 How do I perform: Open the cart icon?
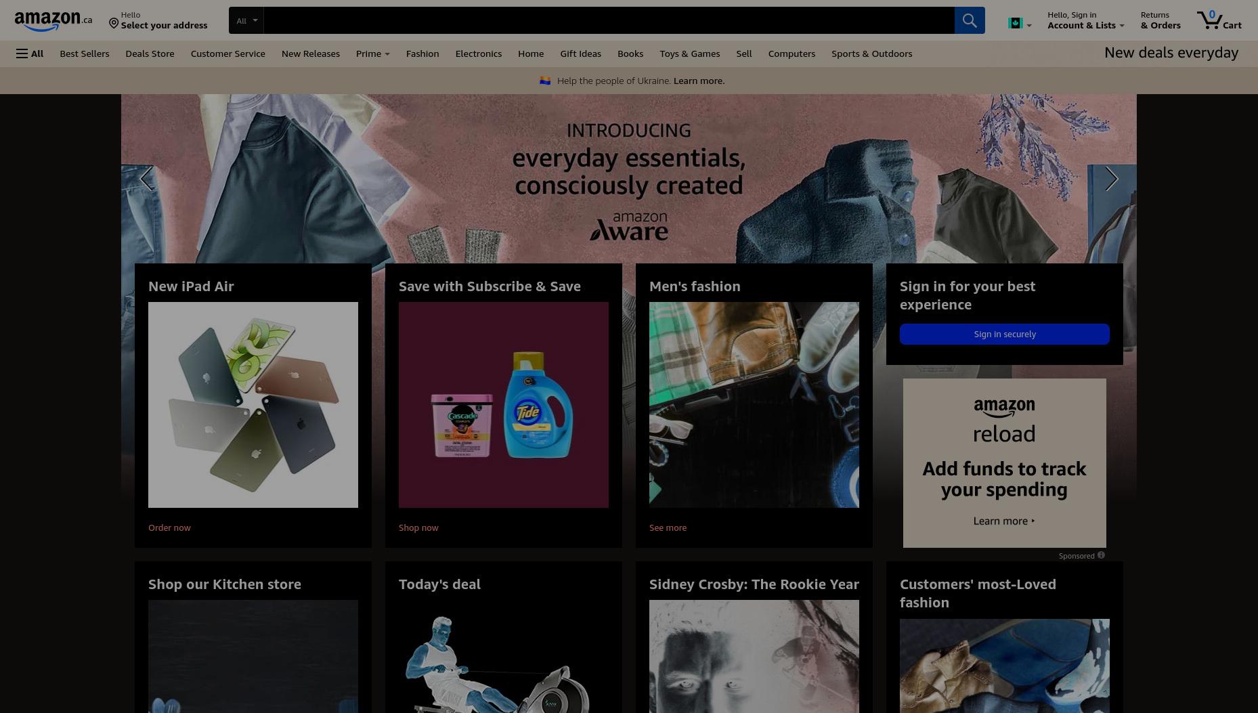1219,20
